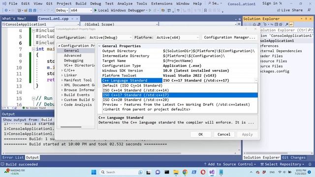The width and height of the screenshot is (315, 177).
Task: Open the Configuration dropdown Active(Debug)
Action: tap(110, 37)
